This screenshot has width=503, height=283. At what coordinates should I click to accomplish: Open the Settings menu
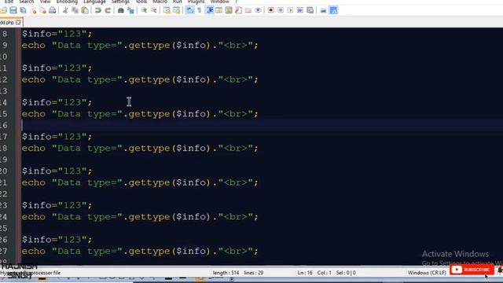(120, 2)
